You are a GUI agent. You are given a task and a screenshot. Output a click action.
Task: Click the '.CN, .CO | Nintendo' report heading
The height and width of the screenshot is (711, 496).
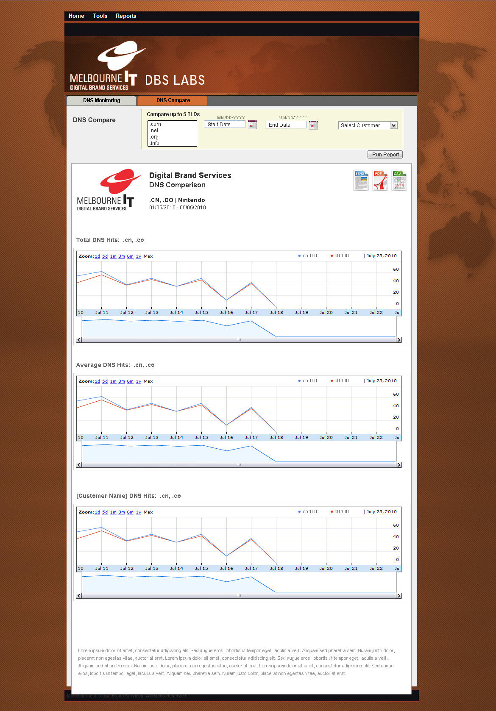pos(177,200)
